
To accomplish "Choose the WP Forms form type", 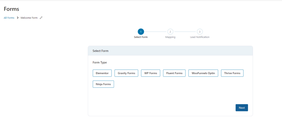I will 151,73.
